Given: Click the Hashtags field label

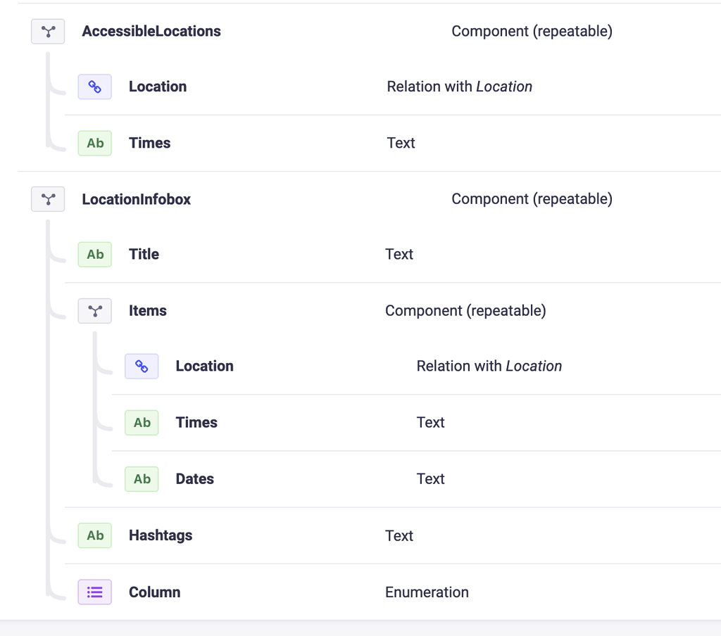Looking at the screenshot, I should tap(161, 535).
